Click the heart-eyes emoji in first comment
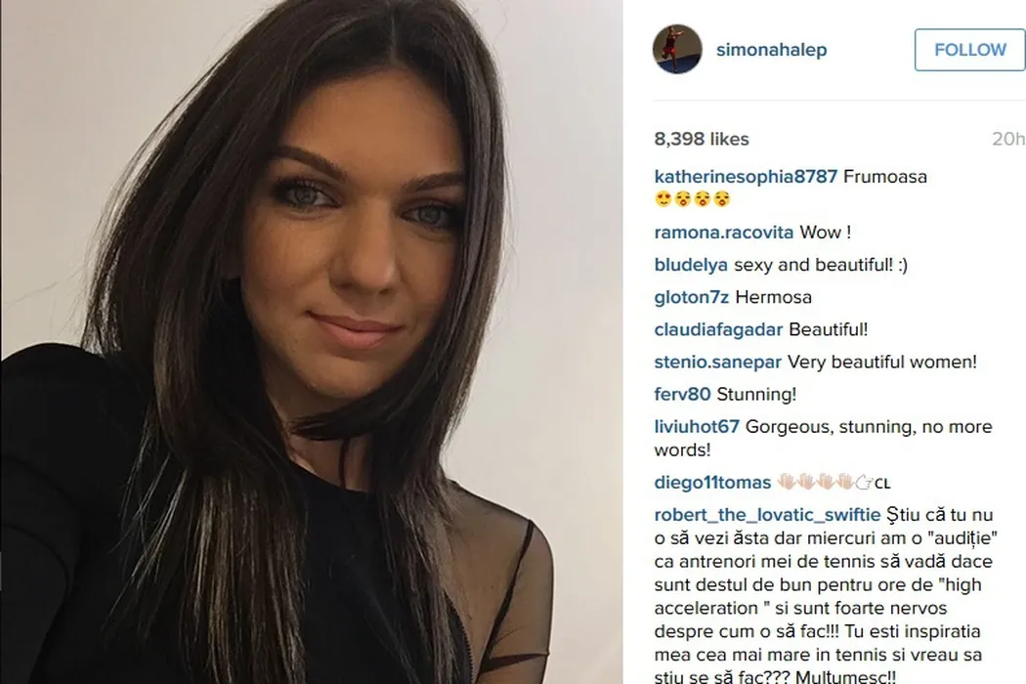 tap(663, 199)
